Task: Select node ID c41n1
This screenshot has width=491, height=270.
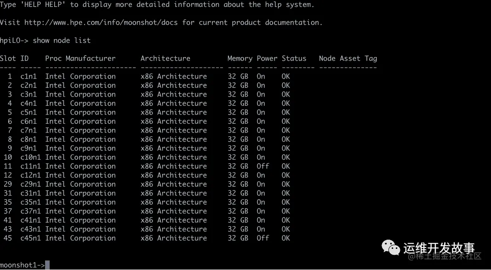Action: 31,220
